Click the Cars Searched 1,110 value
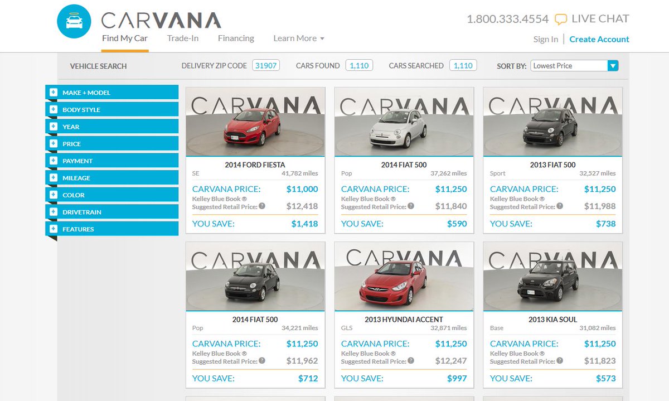Screen dimensions: 669x401 (x=463, y=65)
